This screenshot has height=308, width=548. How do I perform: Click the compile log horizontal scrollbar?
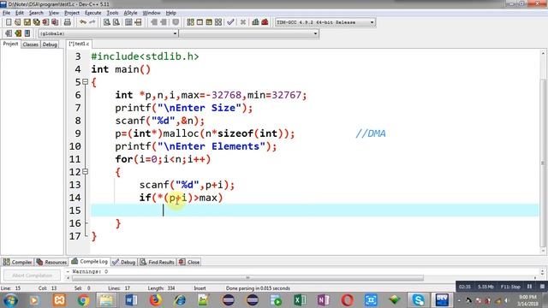coord(247,278)
